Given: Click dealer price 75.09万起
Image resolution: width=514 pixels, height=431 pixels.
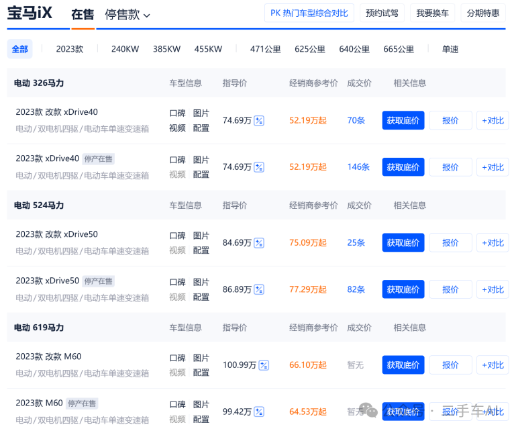Looking at the screenshot, I should pos(308,243).
